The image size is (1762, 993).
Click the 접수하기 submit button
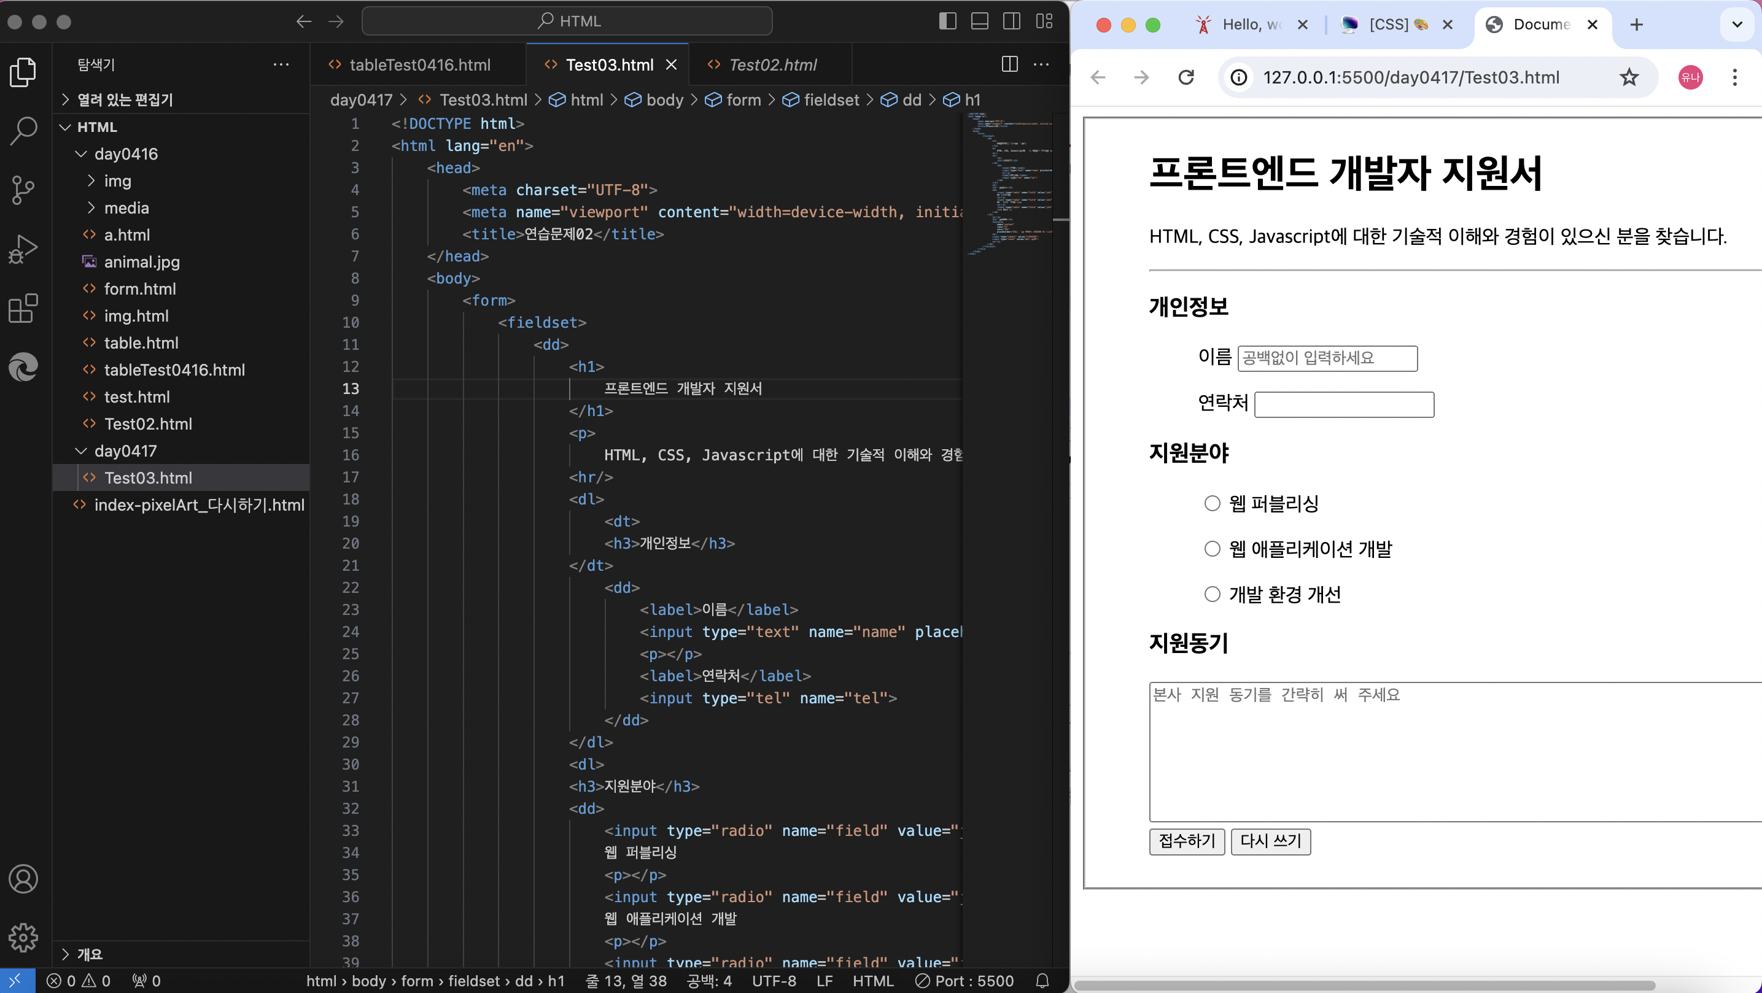(x=1187, y=841)
